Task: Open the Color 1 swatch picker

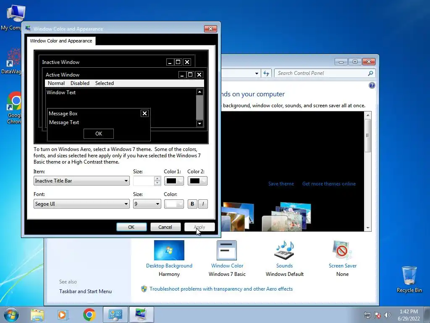Action: click(x=174, y=181)
